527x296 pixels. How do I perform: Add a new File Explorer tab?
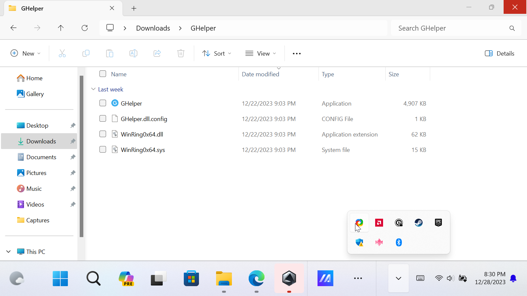134,8
